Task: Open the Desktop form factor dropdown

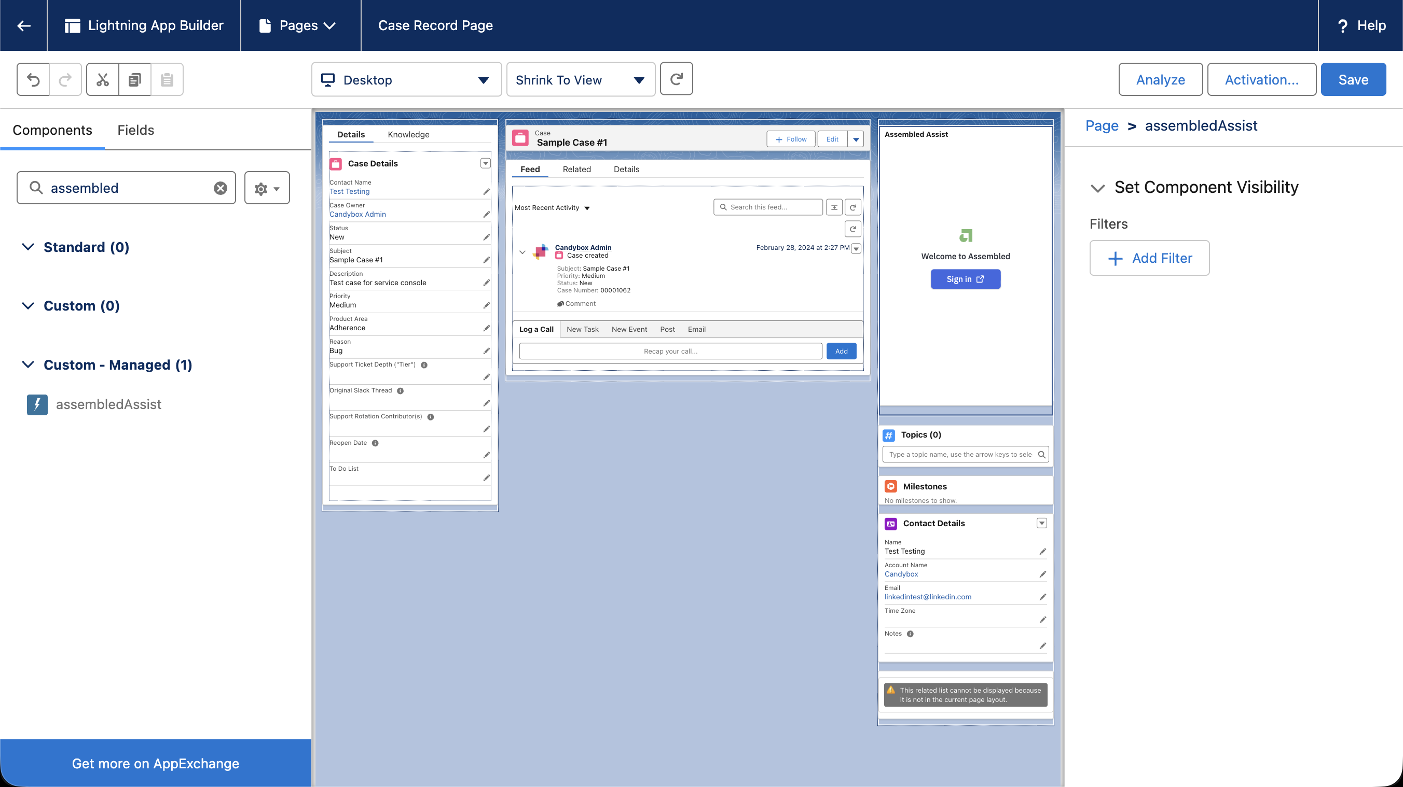Action: tap(406, 80)
